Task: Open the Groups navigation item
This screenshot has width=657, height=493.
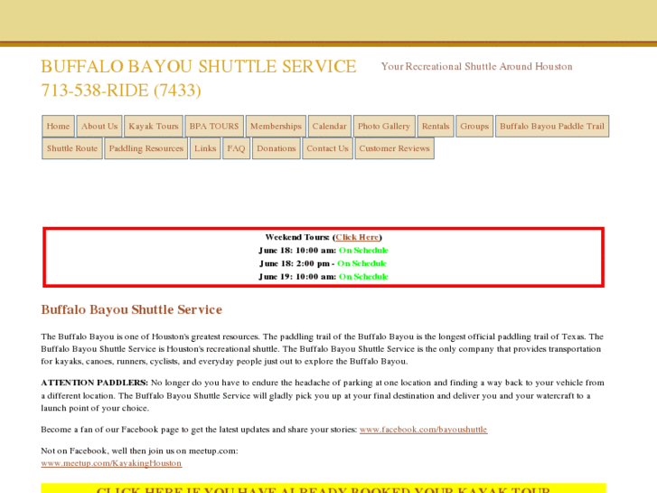Action: pyautogui.click(x=474, y=127)
